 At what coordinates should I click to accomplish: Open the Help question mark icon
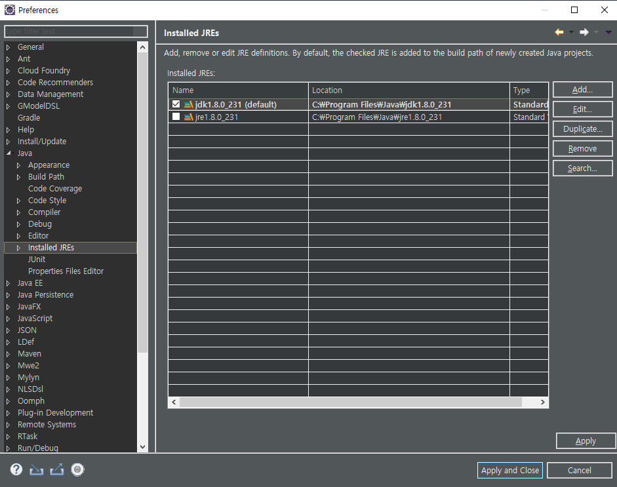[x=16, y=469]
